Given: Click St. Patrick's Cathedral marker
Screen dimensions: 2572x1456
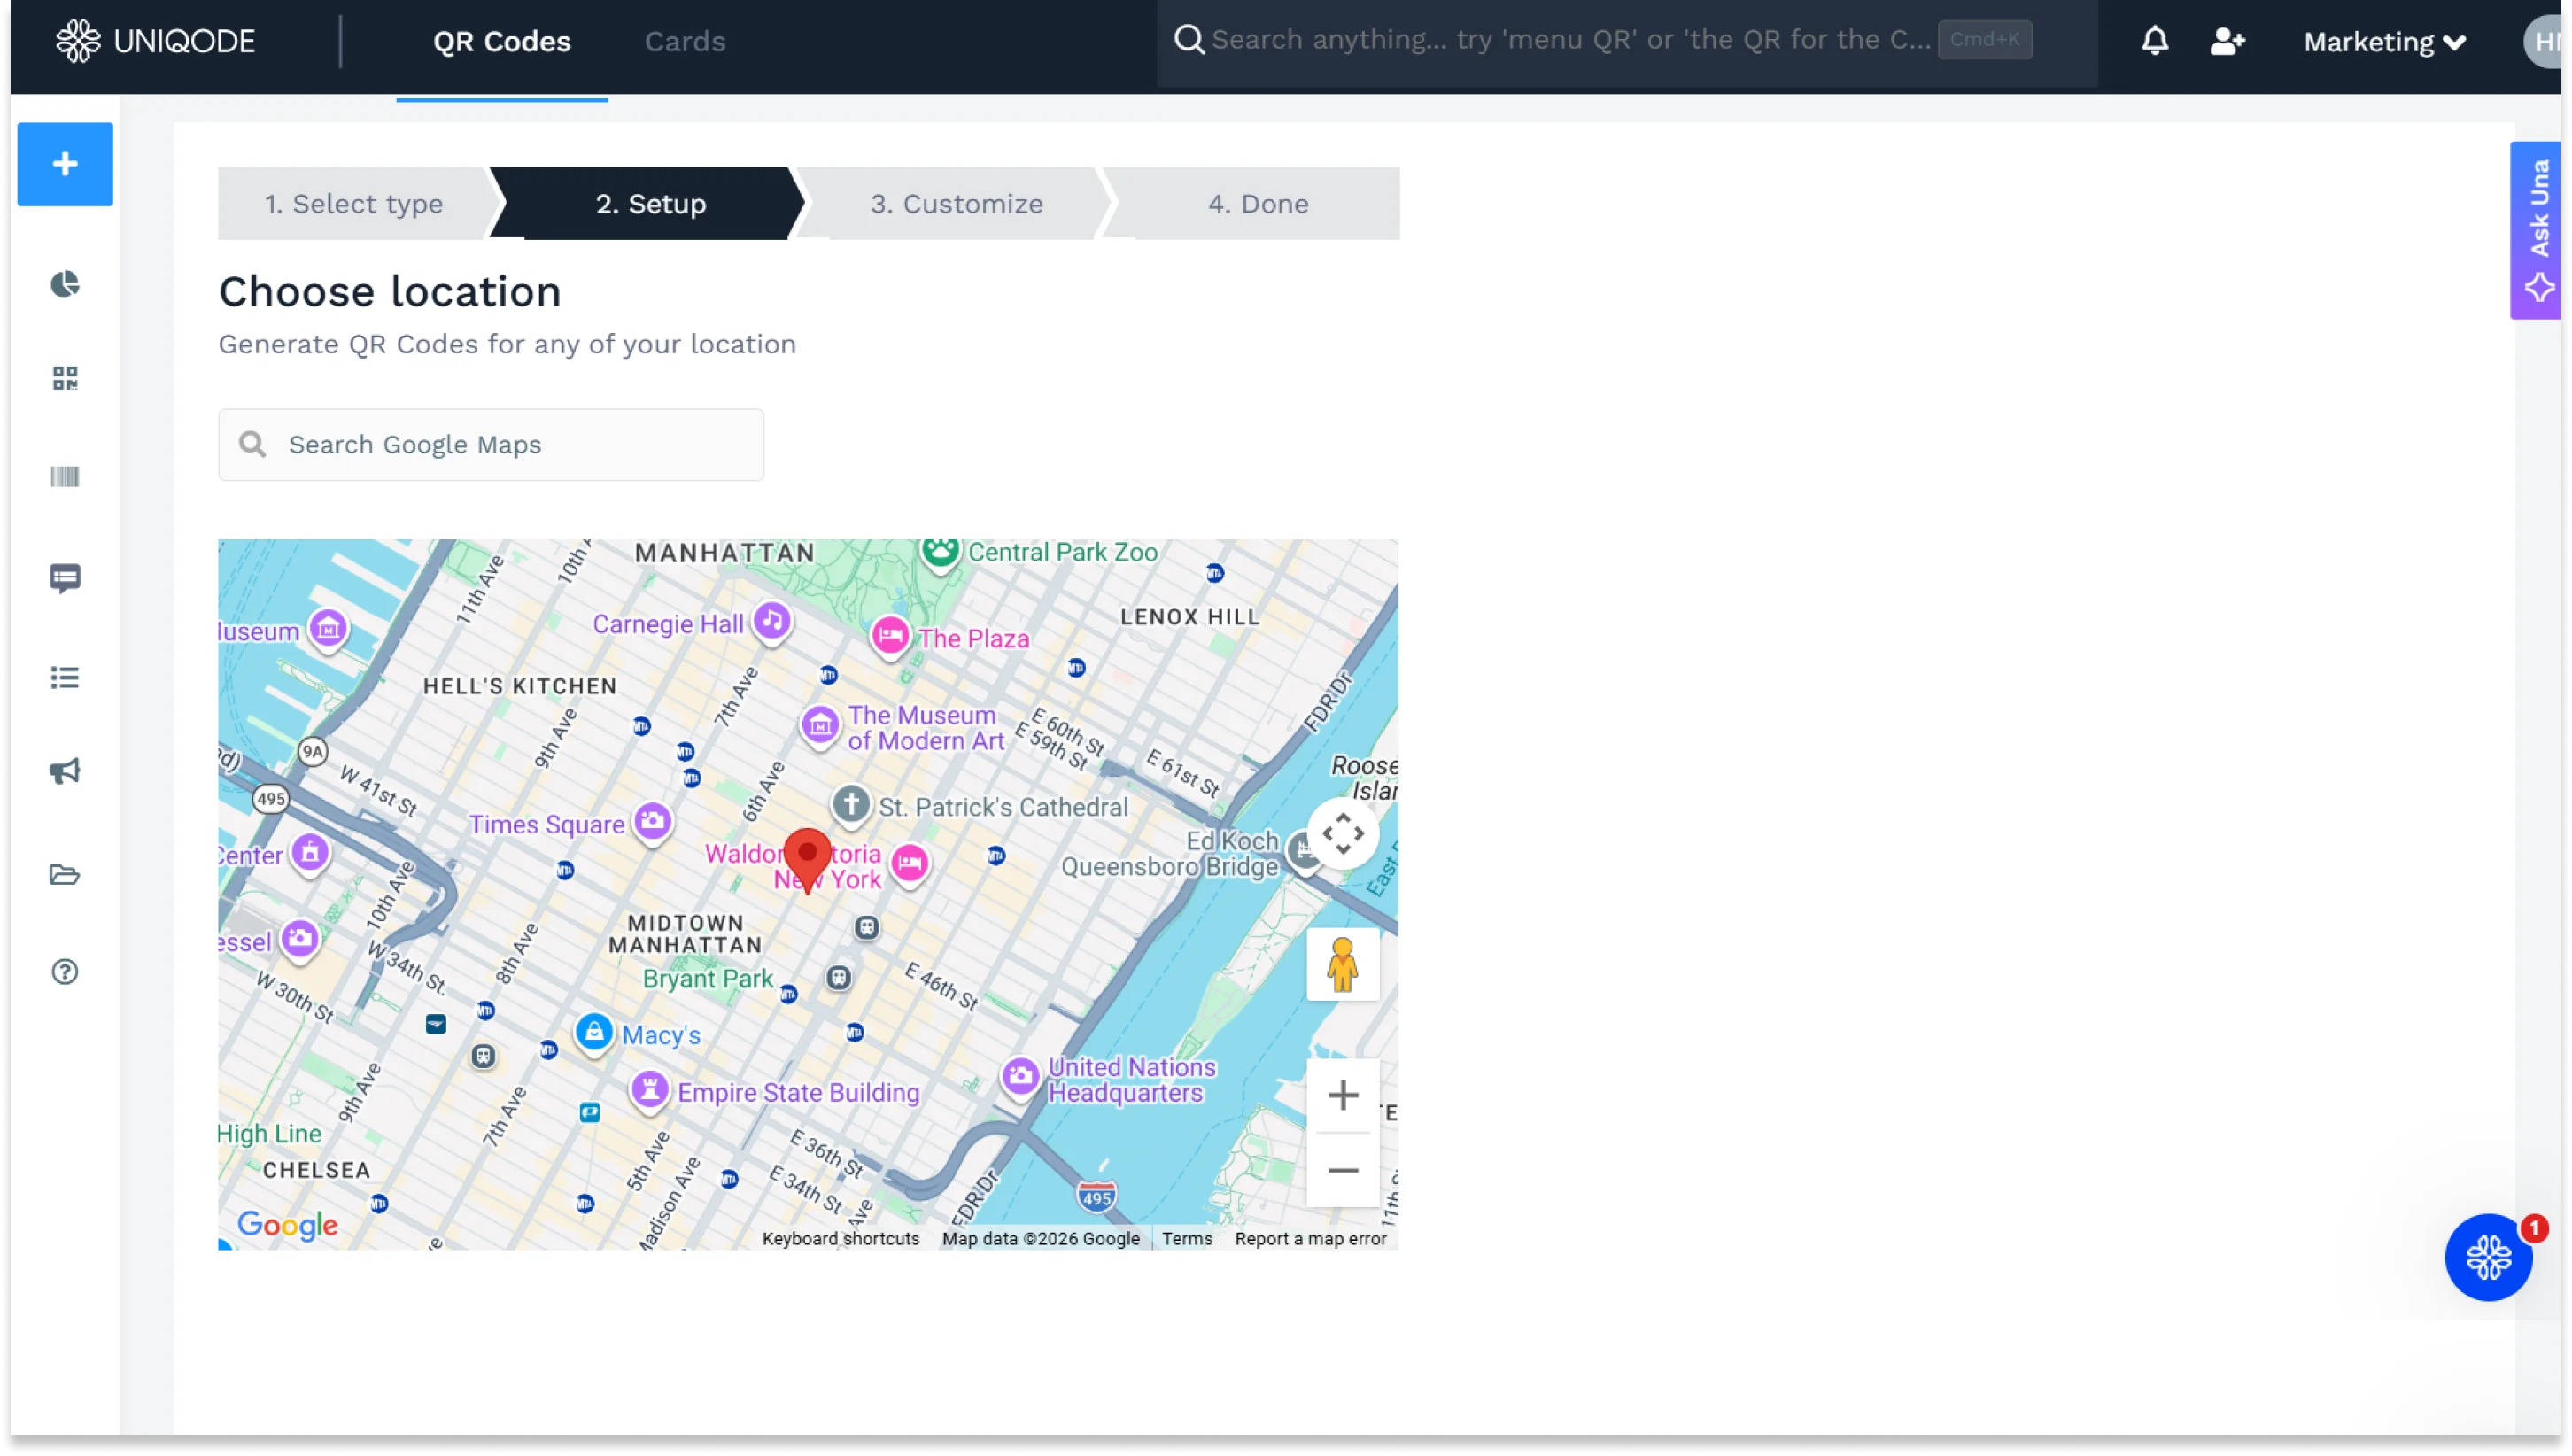Looking at the screenshot, I should pos(851,804).
